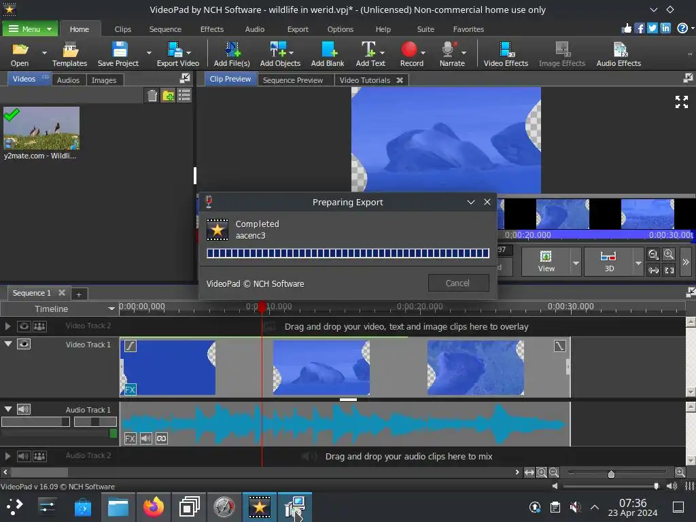696x522 pixels.
Task: Toggle group icon on Video Track 2
Action: pos(39,326)
